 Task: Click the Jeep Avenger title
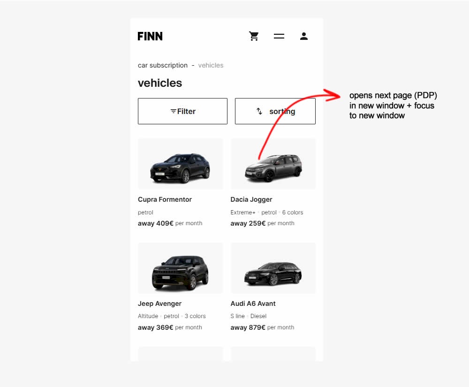pos(159,304)
